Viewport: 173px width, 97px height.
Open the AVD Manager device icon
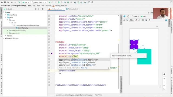click(x=78, y=2)
